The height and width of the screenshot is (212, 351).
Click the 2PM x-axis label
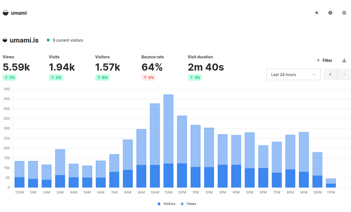[209, 192]
